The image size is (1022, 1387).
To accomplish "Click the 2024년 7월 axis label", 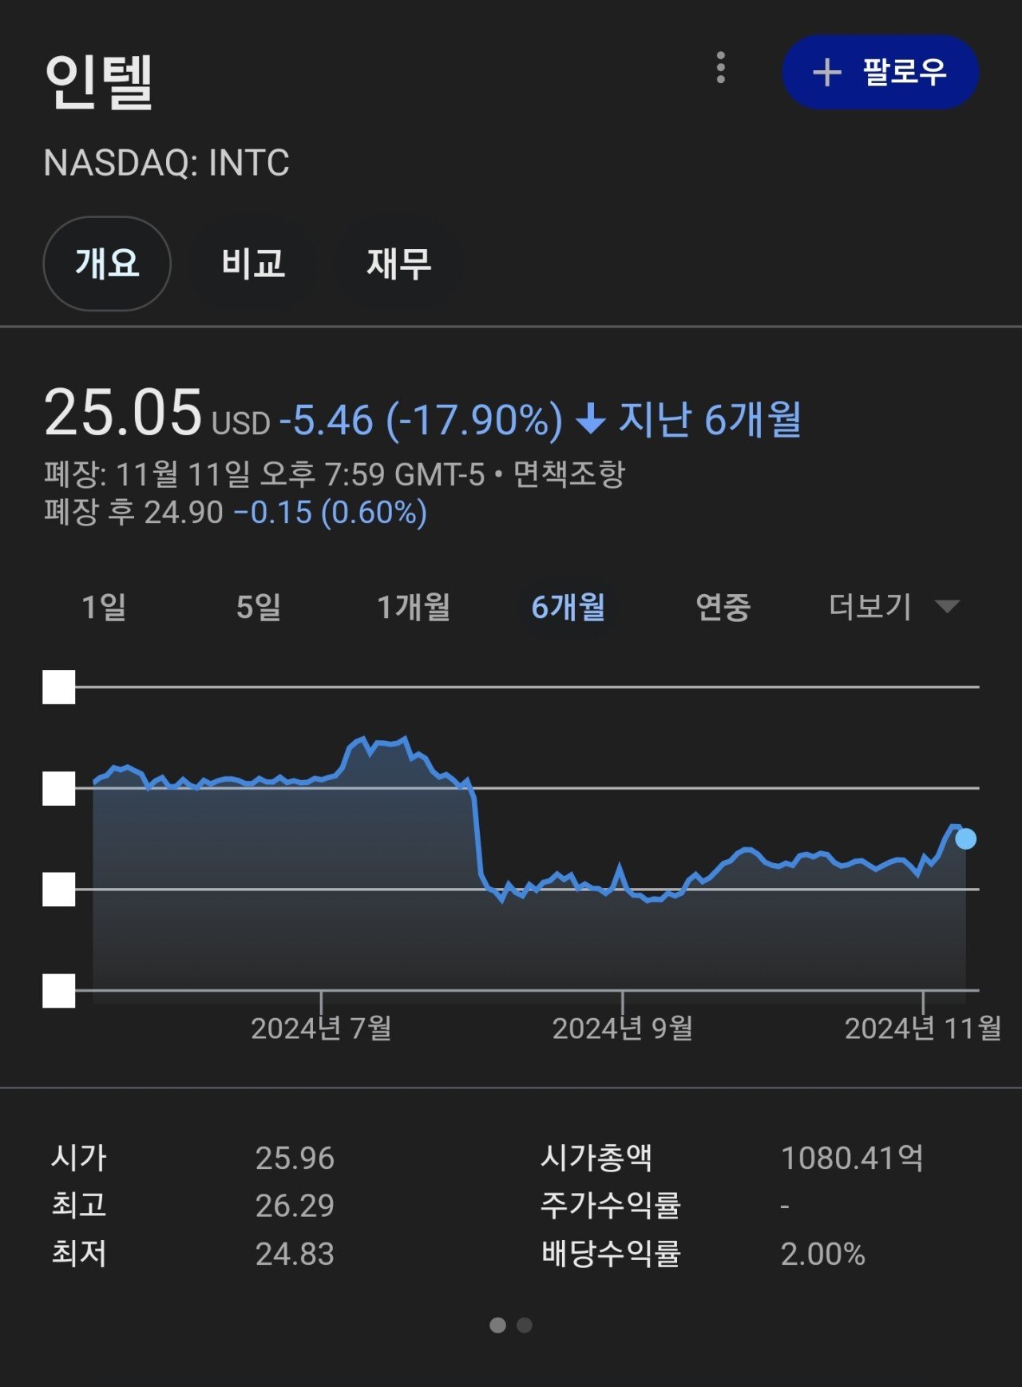I will [x=321, y=1028].
